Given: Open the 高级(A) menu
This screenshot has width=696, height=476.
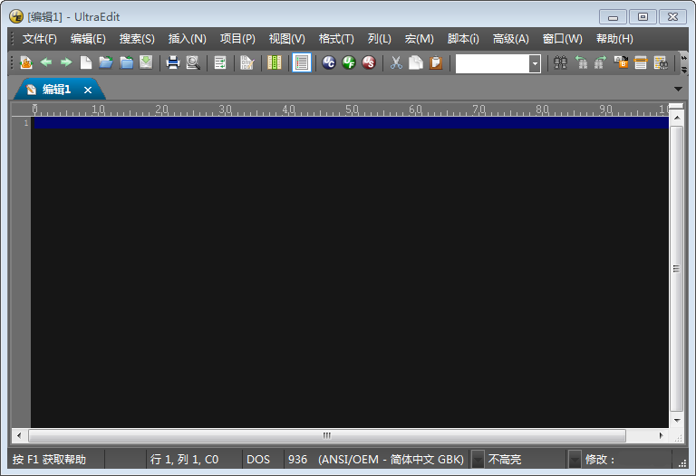Looking at the screenshot, I should coord(510,39).
